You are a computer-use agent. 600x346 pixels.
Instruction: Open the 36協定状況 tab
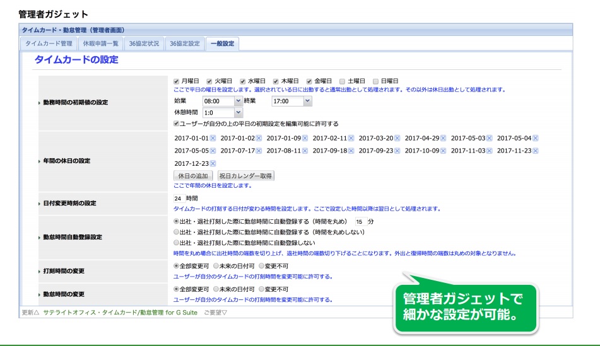(x=144, y=43)
